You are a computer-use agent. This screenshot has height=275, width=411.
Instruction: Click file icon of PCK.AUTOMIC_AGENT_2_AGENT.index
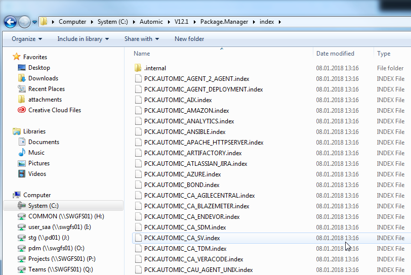(138, 78)
